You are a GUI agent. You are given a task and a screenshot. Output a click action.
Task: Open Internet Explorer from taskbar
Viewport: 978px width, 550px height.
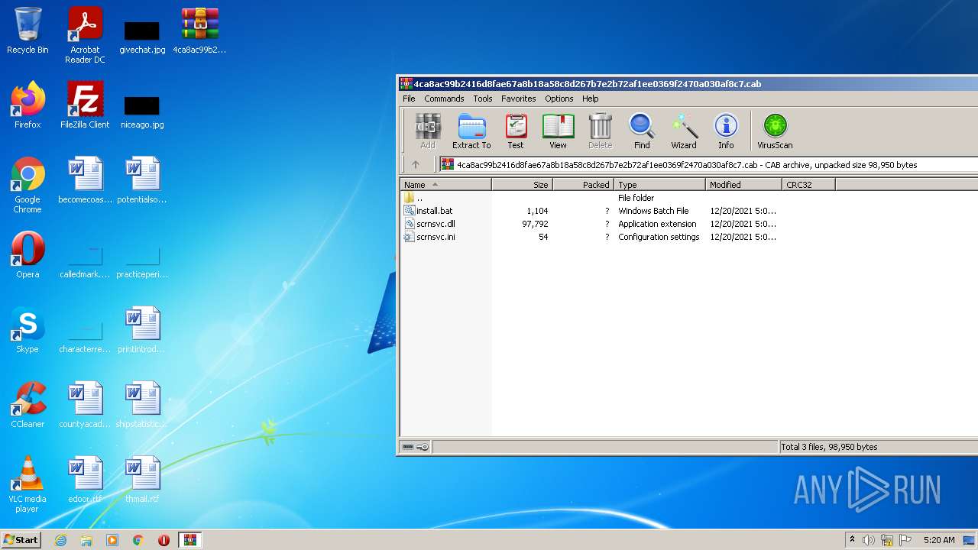point(61,540)
